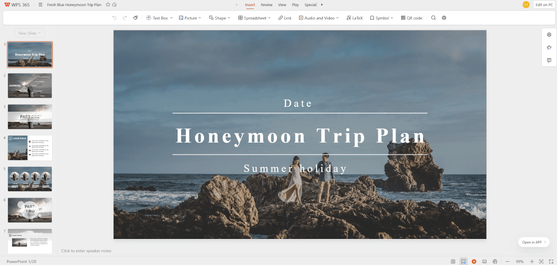Select slide 4 thumbnail
The width and height of the screenshot is (557, 265).
30,148
